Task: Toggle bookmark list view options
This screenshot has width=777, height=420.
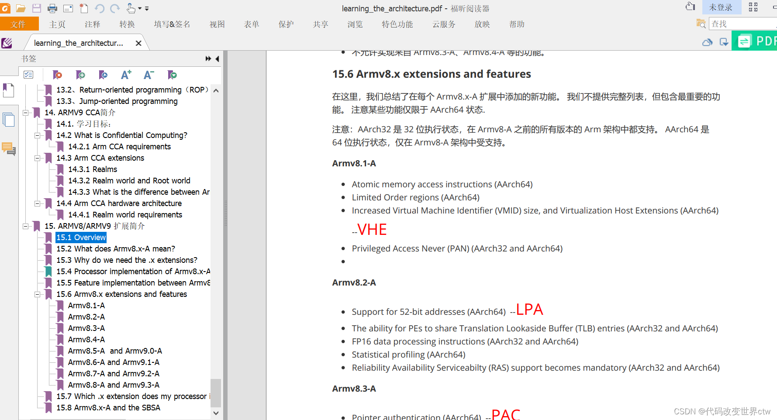Action: (x=28, y=75)
